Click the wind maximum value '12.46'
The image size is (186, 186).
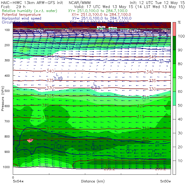[59, 147]
